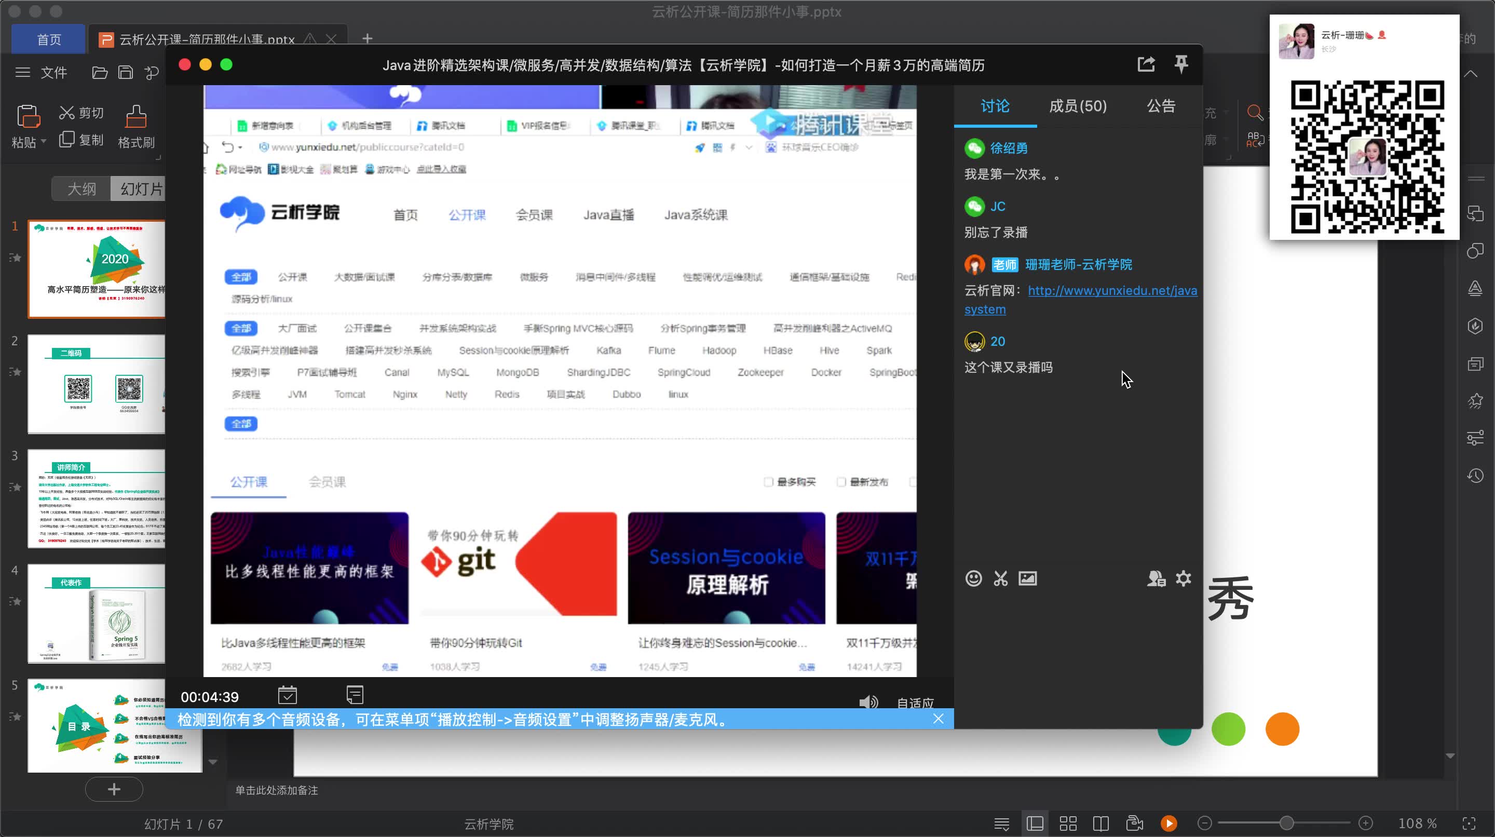Start slideshow with orange play button
This screenshot has height=837, width=1495.
(1168, 823)
